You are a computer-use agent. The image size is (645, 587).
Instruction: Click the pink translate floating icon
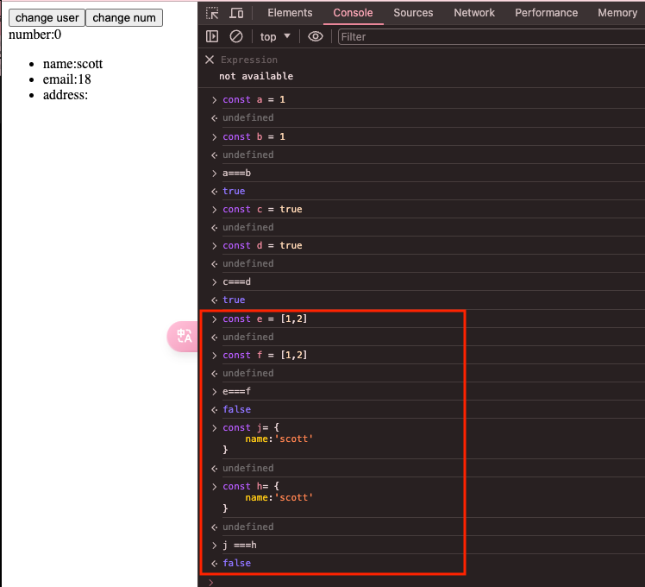(x=183, y=336)
